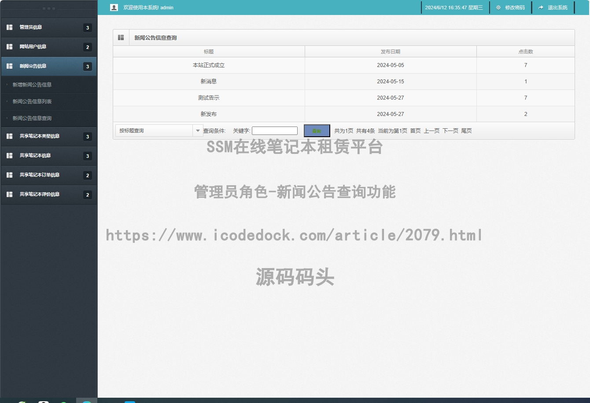The image size is (590, 403).
Task: Click the click count in 新发布 row
Action: click(x=526, y=114)
